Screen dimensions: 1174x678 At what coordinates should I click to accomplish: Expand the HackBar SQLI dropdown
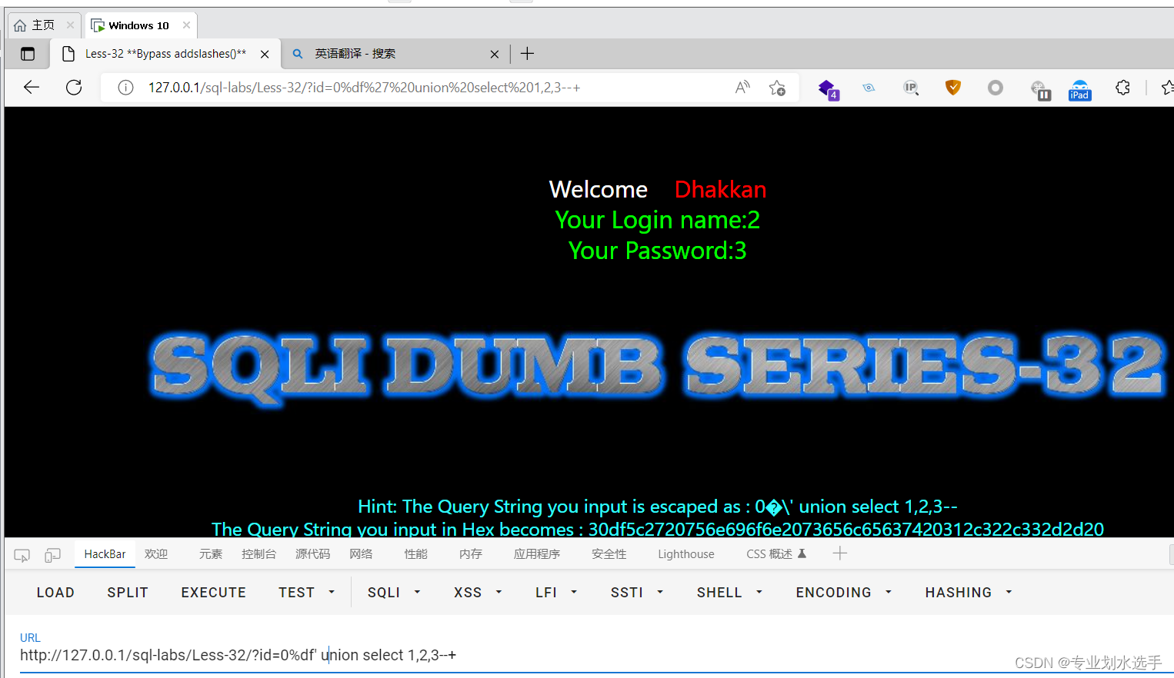(x=394, y=593)
